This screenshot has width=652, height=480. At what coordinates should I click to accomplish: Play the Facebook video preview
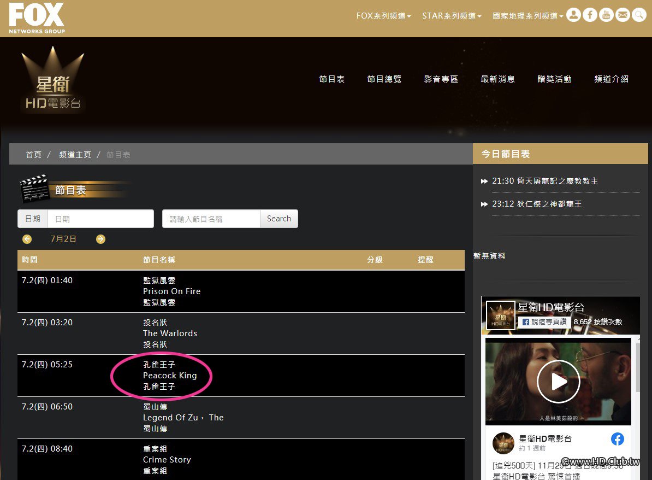click(558, 382)
